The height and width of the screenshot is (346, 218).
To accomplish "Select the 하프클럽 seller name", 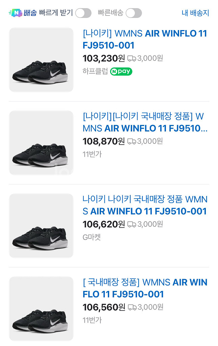I will click(95, 71).
